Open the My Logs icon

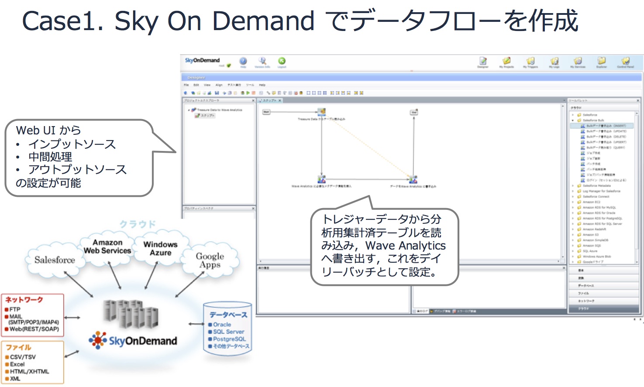click(554, 61)
